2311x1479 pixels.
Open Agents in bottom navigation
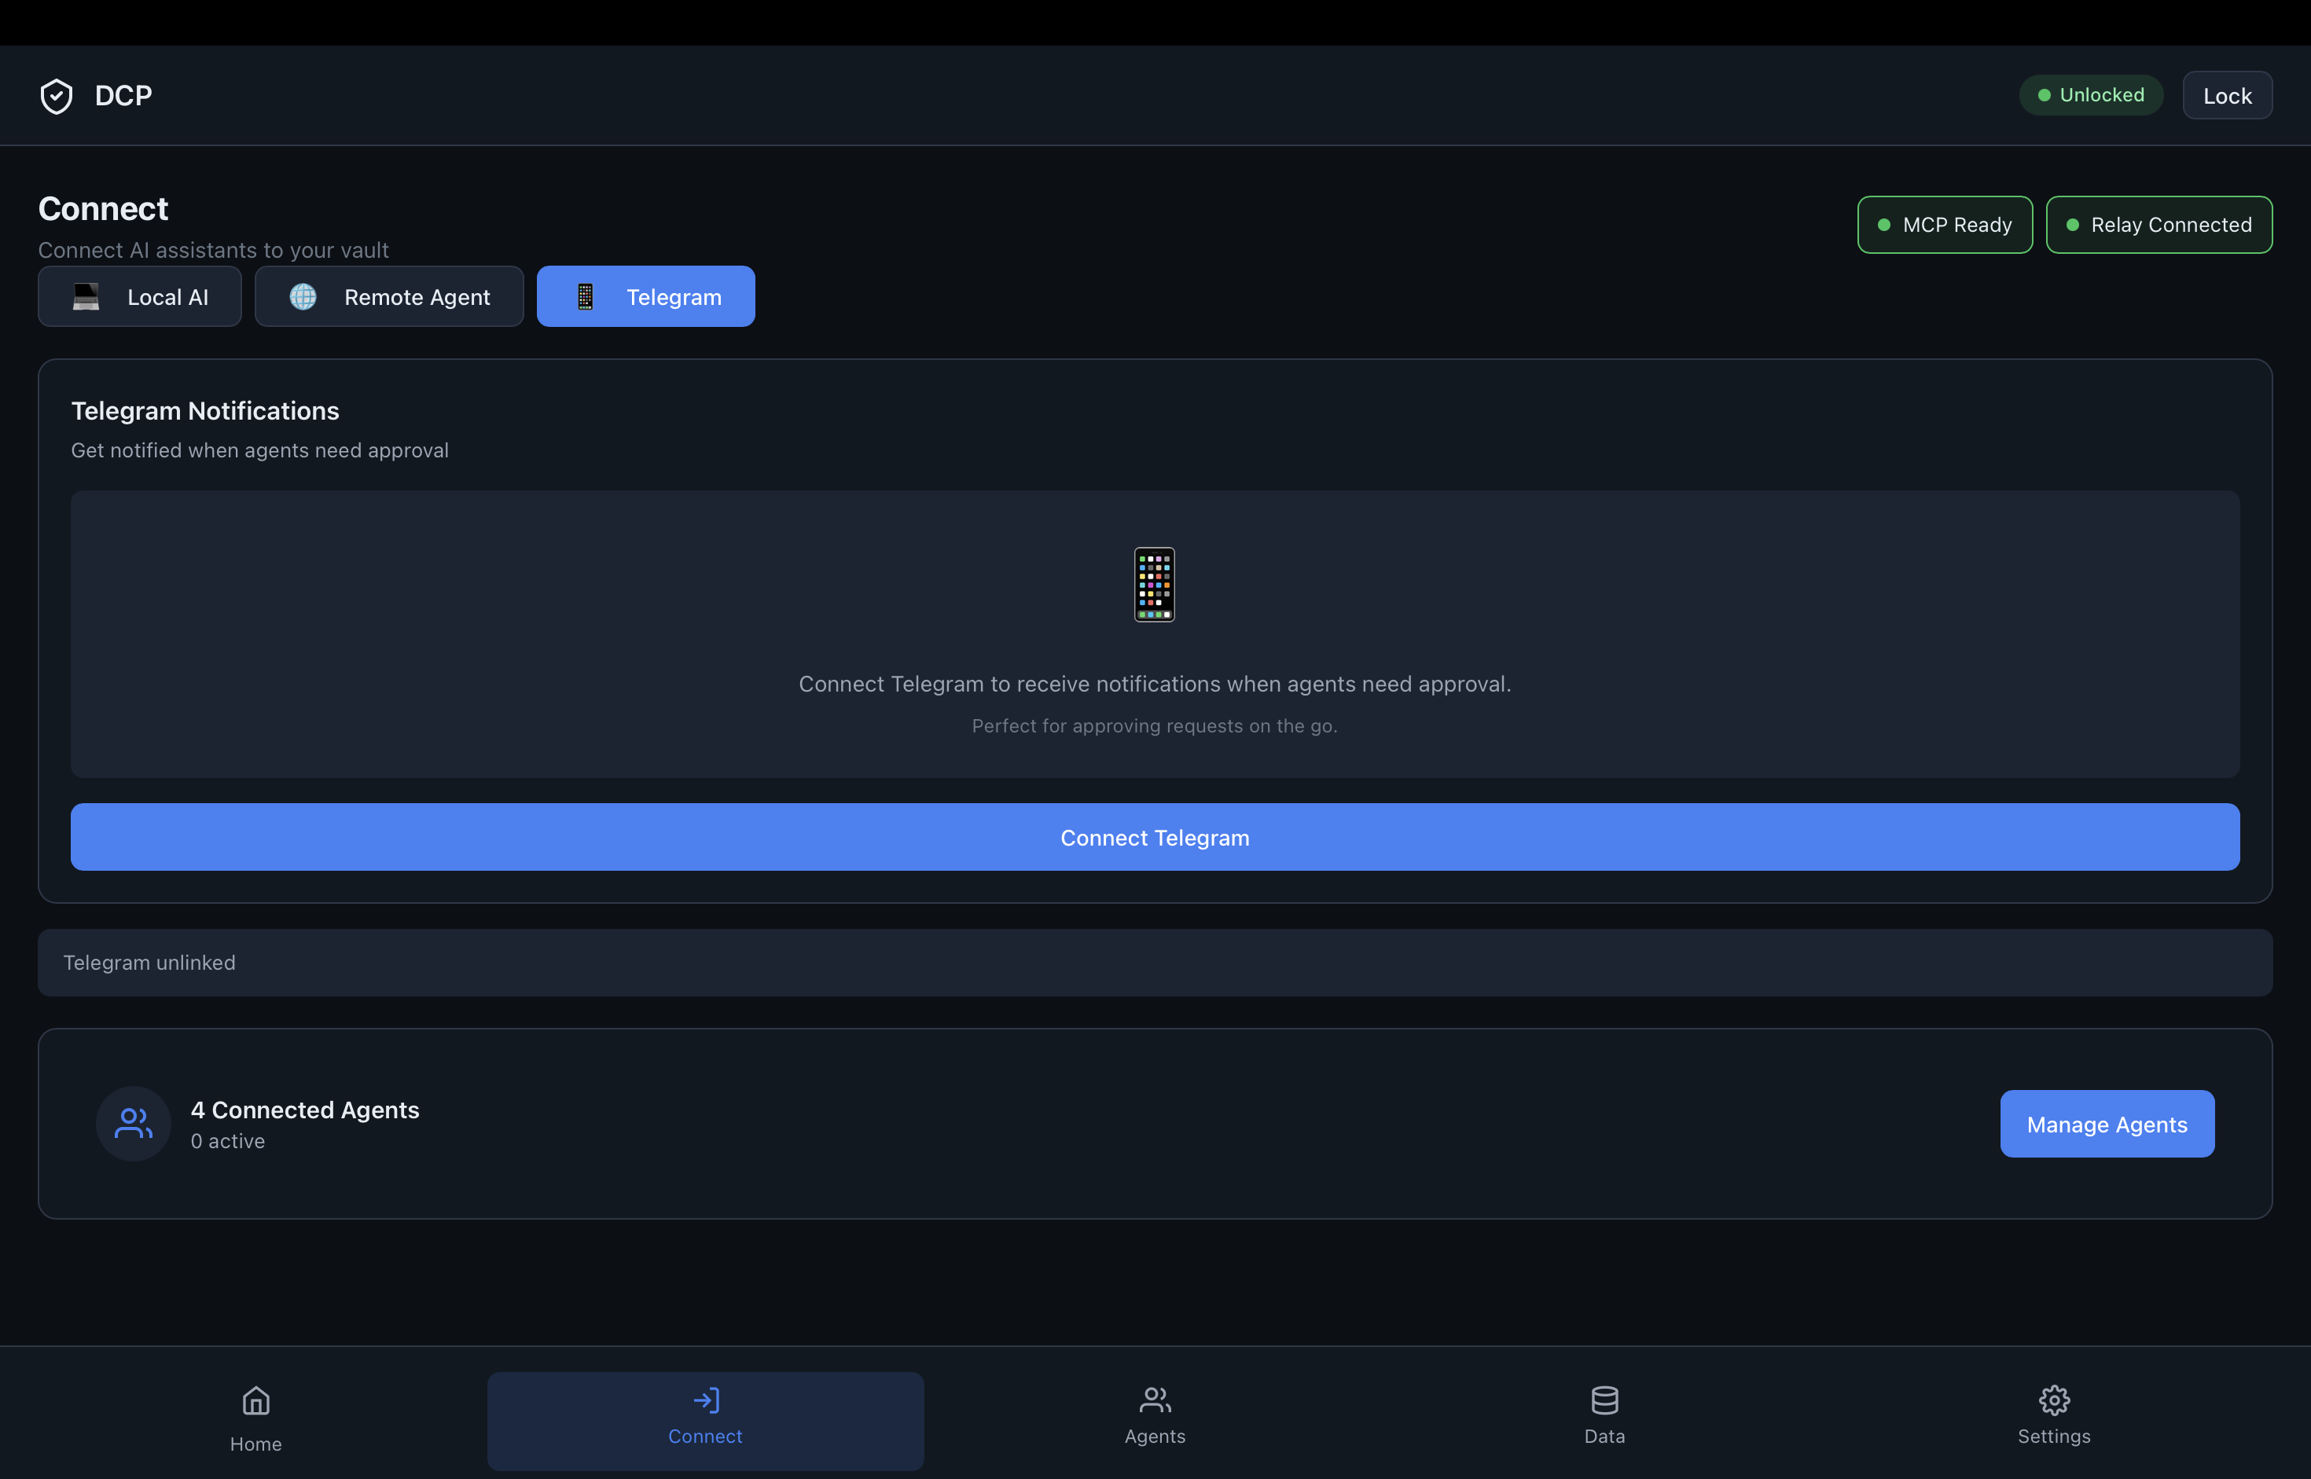click(1155, 1420)
